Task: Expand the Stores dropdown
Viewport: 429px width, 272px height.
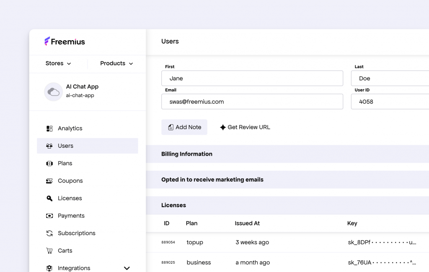Action: coord(58,63)
